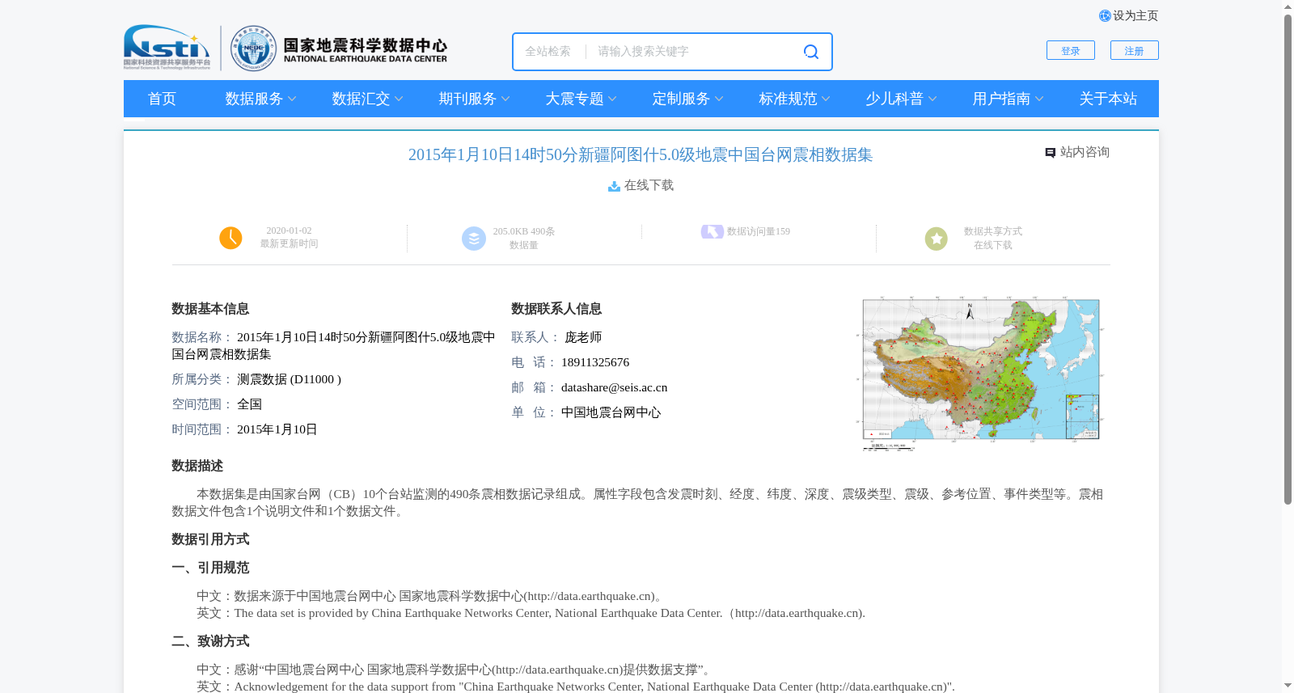Click the scrollbar down arrow
This screenshot has width=1294, height=693.
[x=1288, y=687]
